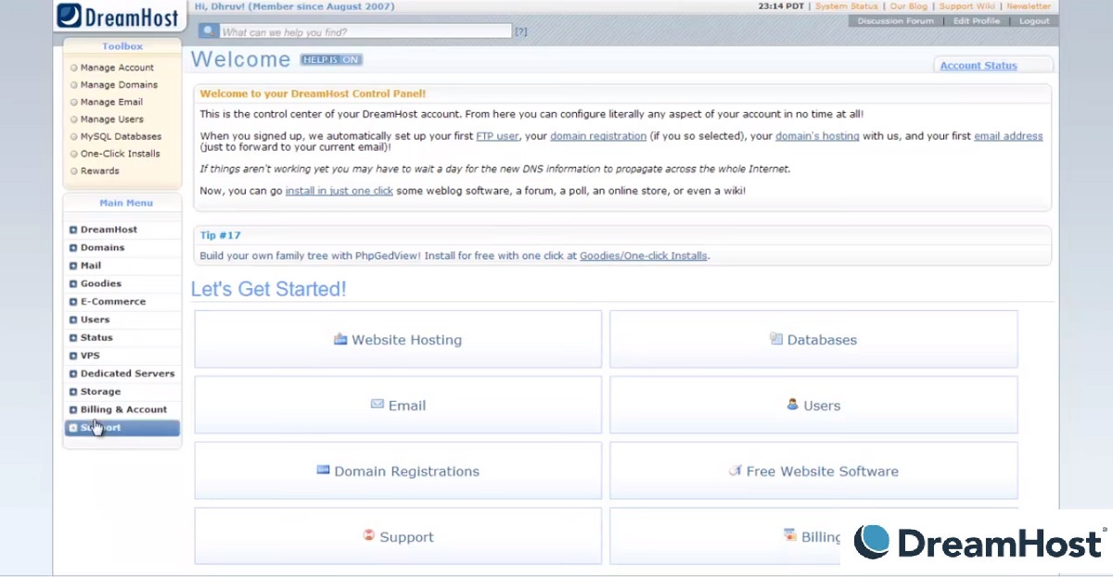
Task: Click the Users person tile icon
Action: 792,405
